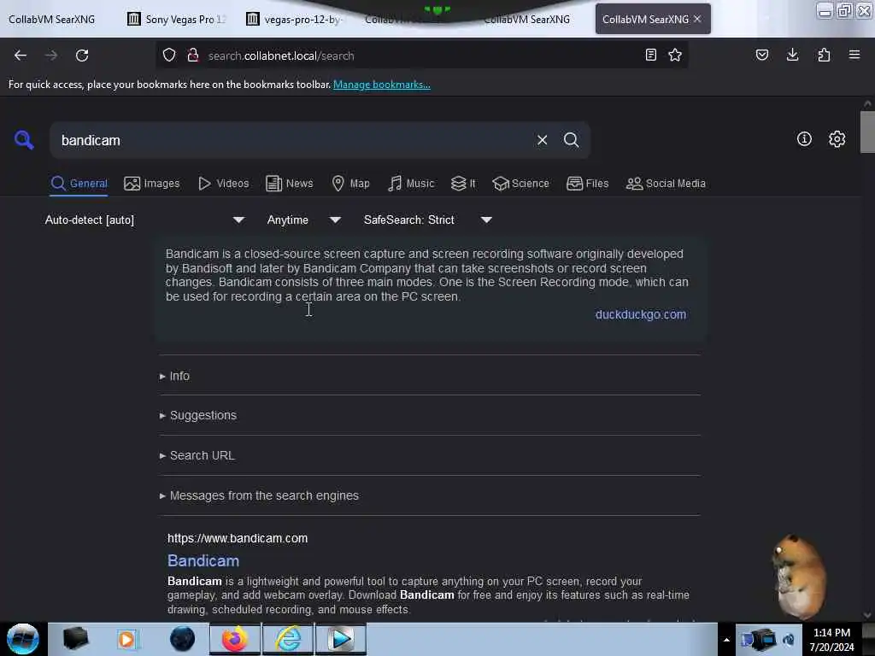Switch to Videos search category
Image resolution: width=875 pixels, height=656 pixels.
(x=223, y=184)
